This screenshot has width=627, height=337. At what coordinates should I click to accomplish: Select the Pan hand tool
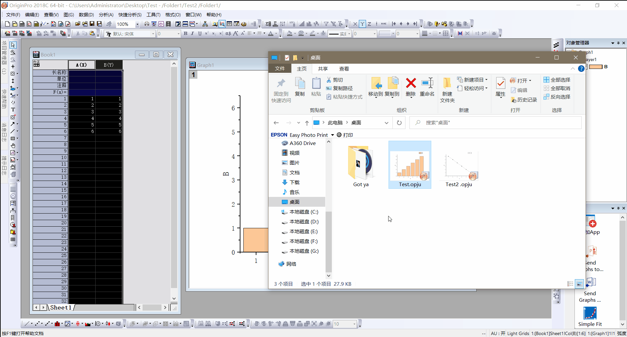[13, 146]
